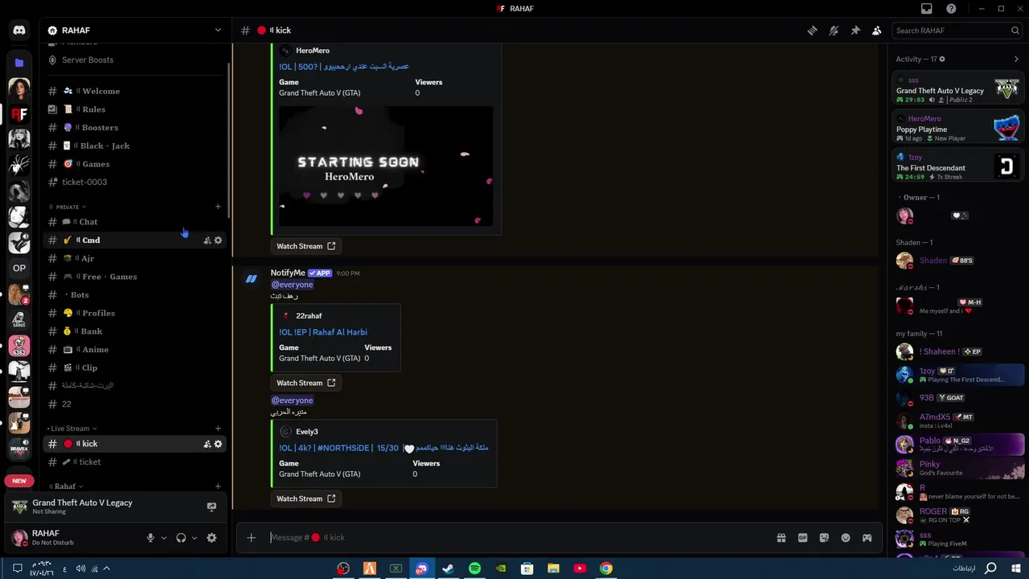Open HeroMero Starting Soon thumbnail
The height and width of the screenshot is (579, 1029).
pyautogui.click(x=386, y=166)
